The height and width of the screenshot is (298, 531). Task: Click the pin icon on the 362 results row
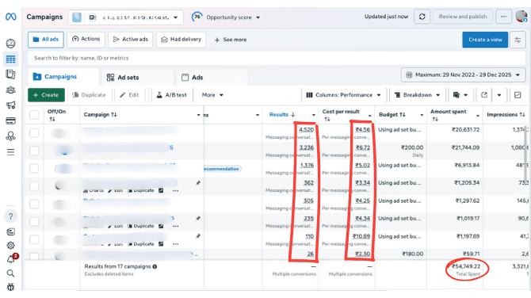[x=198, y=183]
